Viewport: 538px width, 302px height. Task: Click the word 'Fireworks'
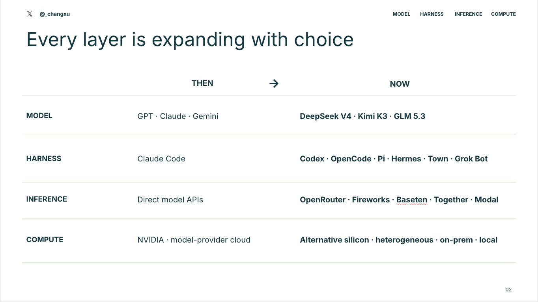pos(371,200)
